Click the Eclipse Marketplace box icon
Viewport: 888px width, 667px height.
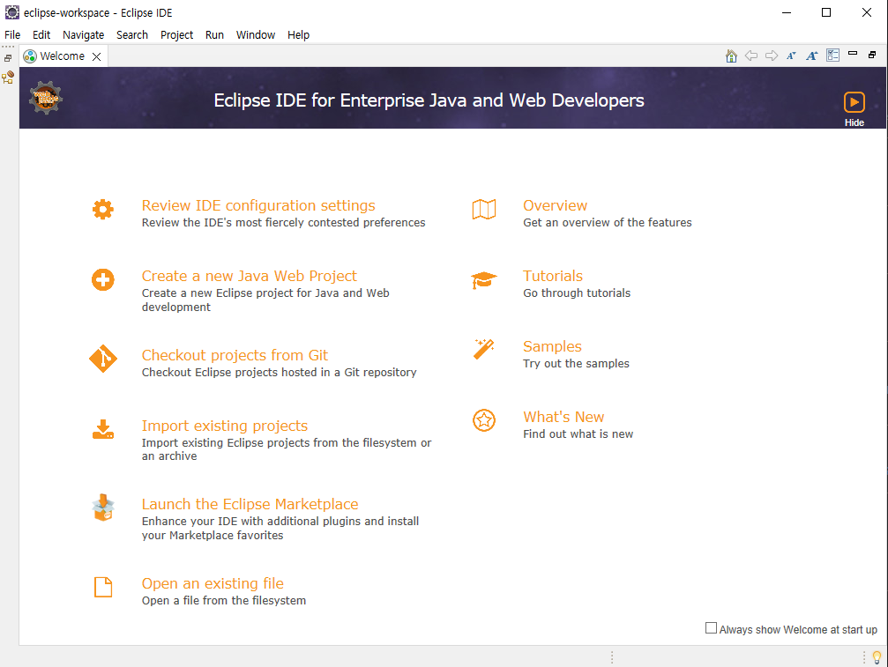103,508
